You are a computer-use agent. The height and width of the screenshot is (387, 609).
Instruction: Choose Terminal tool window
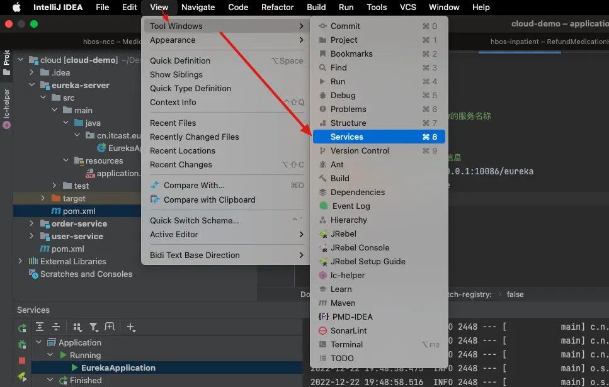pos(378,345)
